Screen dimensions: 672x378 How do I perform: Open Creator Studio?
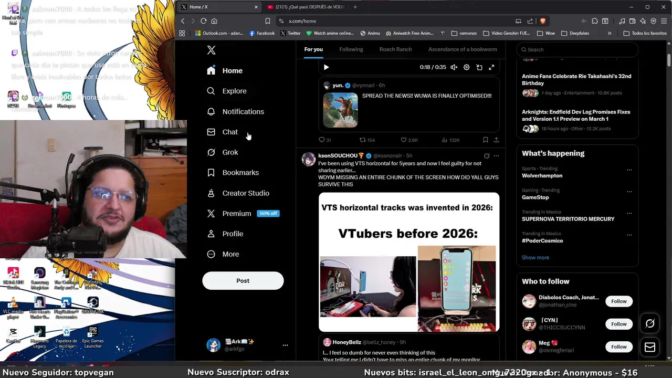pyautogui.click(x=238, y=193)
